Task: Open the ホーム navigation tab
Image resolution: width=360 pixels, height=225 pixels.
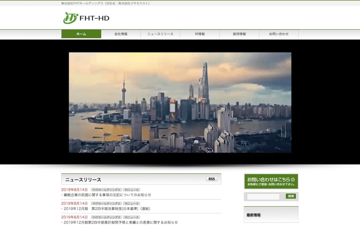Action: coord(81,34)
